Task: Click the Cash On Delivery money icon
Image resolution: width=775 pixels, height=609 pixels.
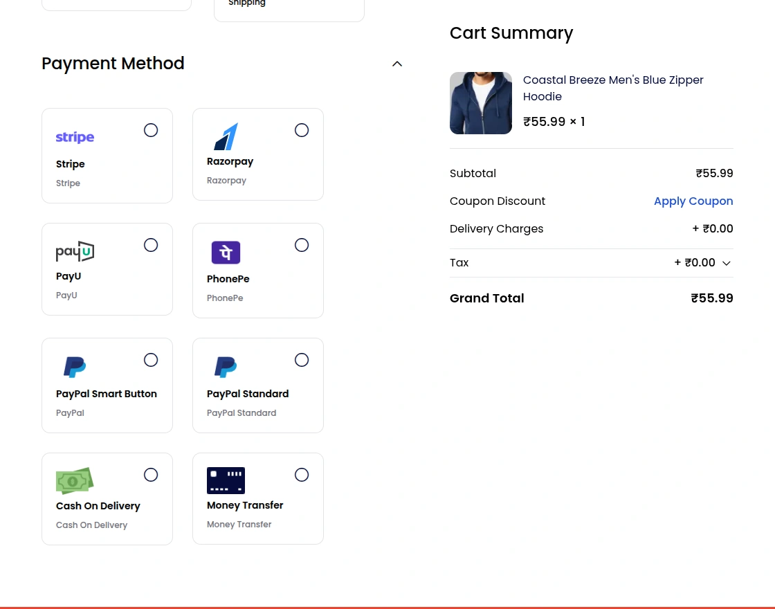Action: point(75,480)
